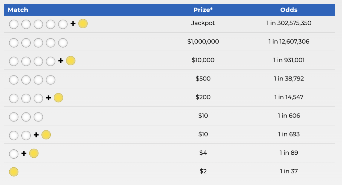
Task: Click the Odds column header
Action: pyautogui.click(x=289, y=10)
